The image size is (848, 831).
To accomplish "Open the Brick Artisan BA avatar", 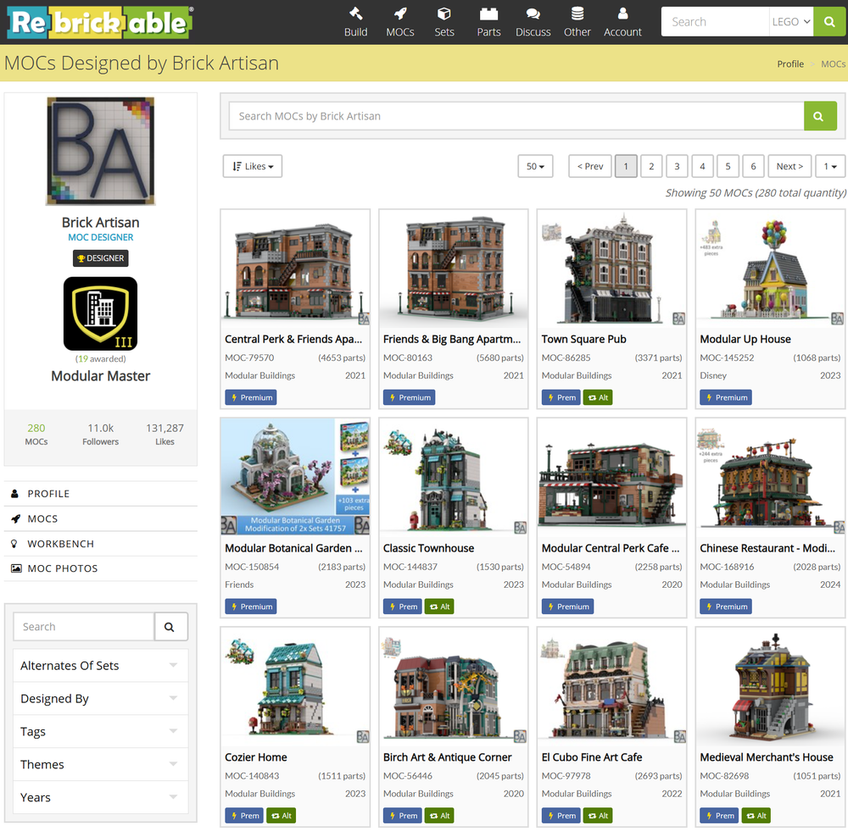I will tap(101, 152).
